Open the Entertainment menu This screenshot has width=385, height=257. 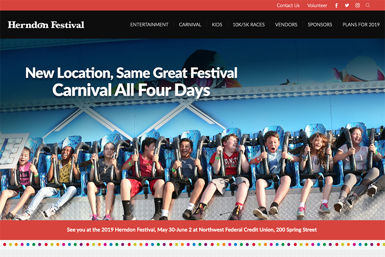click(x=149, y=25)
